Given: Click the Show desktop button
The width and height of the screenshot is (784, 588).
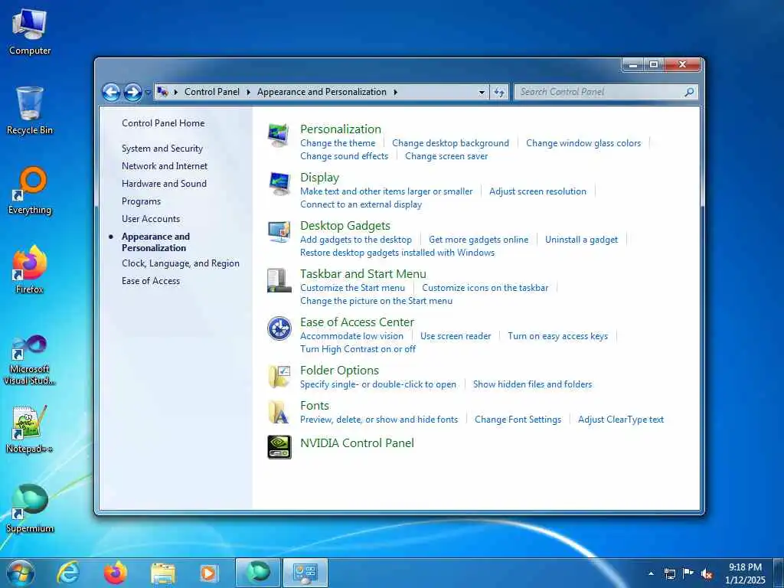Looking at the screenshot, I should pos(779,573).
